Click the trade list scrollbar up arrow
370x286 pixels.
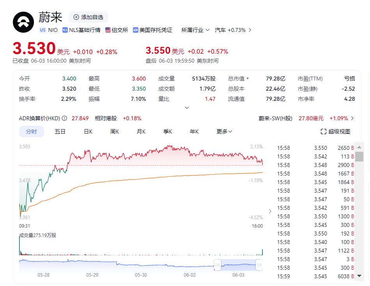[359, 147]
